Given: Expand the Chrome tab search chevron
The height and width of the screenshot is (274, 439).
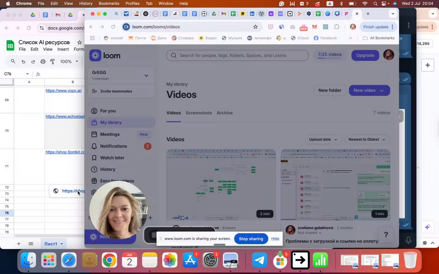Looking at the screenshot, I should (x=393, y=14).
